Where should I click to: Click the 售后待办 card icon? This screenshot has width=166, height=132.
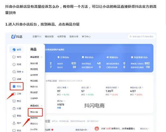(83, 57)
